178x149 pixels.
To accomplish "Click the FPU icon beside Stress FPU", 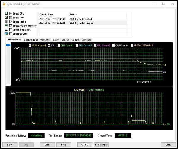I will tap(6, 17).
